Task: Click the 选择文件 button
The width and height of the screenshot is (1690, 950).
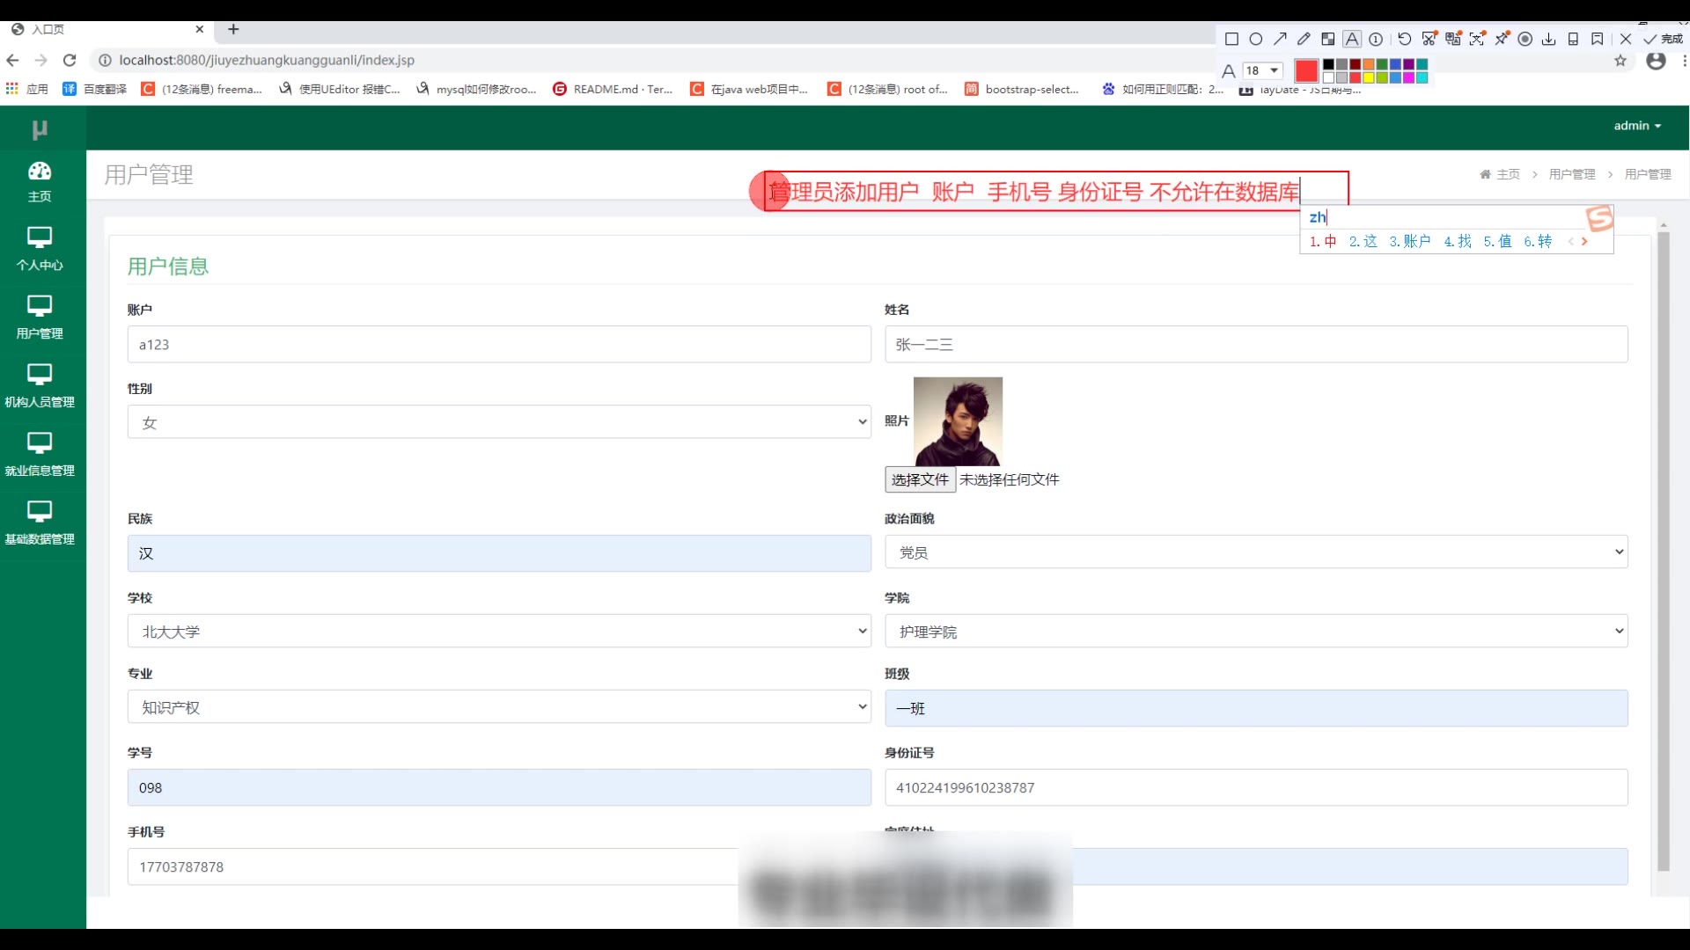Action: (x=919, y=479)
